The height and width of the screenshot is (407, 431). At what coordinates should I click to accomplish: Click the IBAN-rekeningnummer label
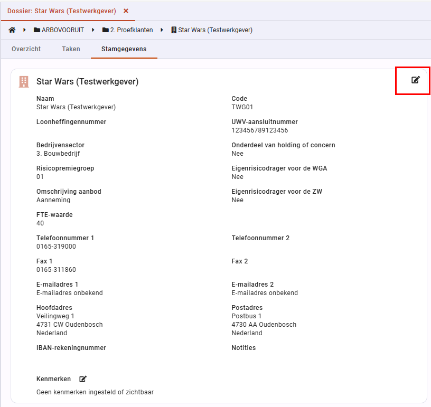coord(71,348)
